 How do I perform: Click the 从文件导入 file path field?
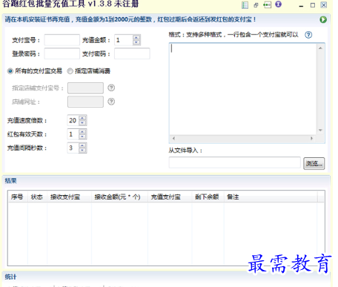tap(235, 162)
